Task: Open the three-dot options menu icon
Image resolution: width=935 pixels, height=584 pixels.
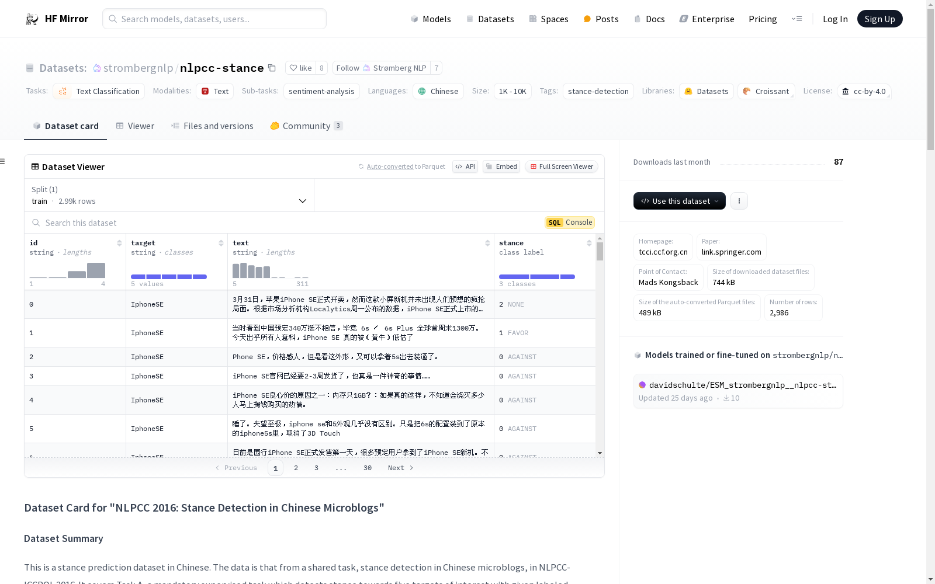Action: (739, 201)
